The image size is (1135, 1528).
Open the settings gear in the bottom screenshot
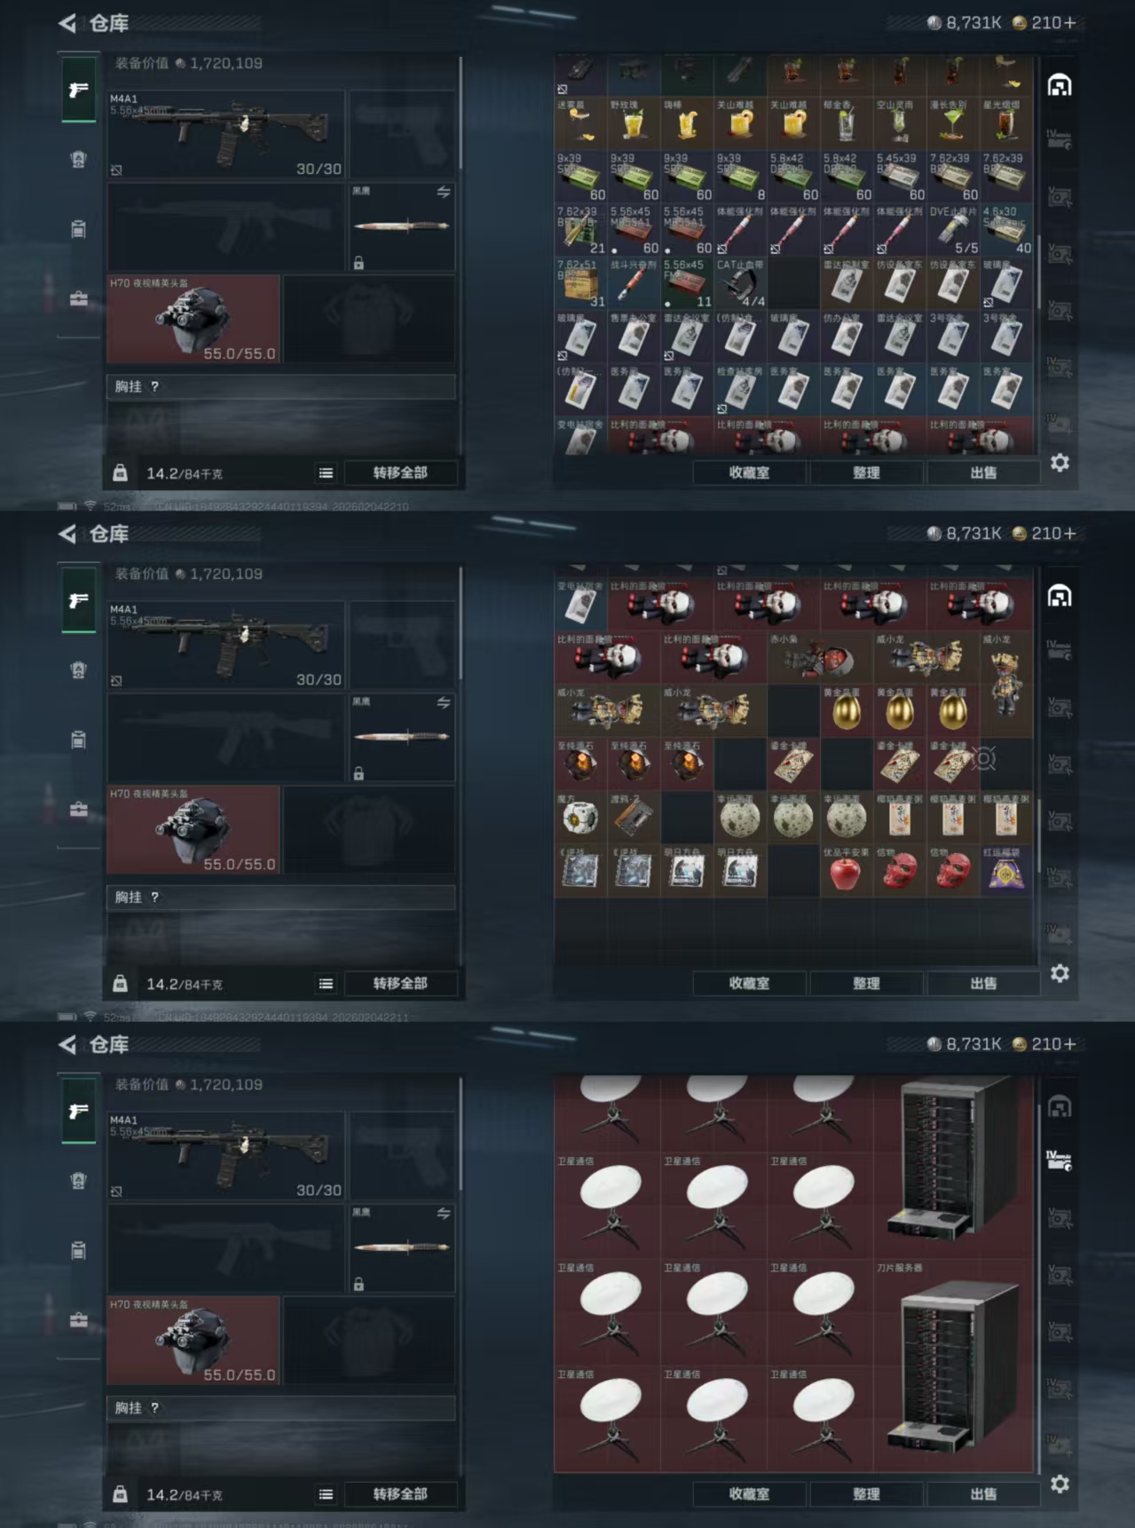[1060, 1484]
